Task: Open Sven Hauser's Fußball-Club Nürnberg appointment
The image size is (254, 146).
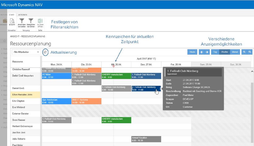Action: pyautogui.click(x=57, y=120)
